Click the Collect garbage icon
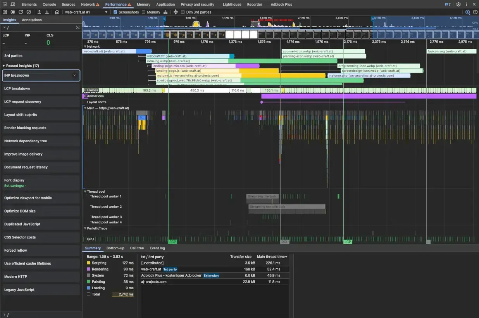The image size is (479, 318). [x=165, y=12]
